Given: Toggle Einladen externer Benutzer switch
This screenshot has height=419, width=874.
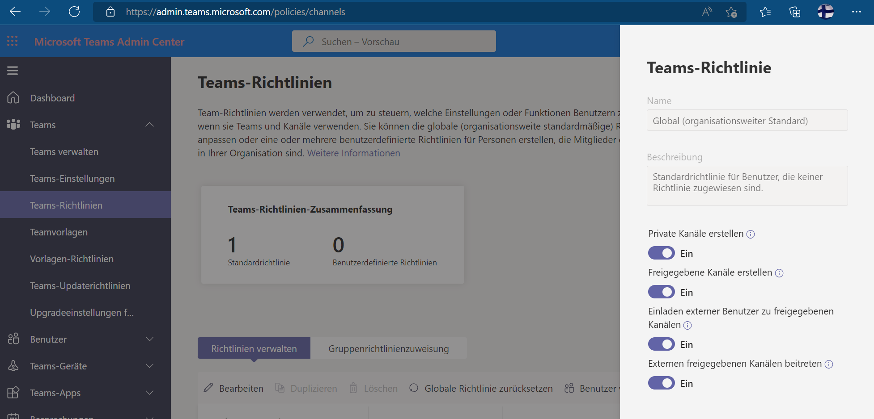Looking at the screenshot, I should (661, 344).
